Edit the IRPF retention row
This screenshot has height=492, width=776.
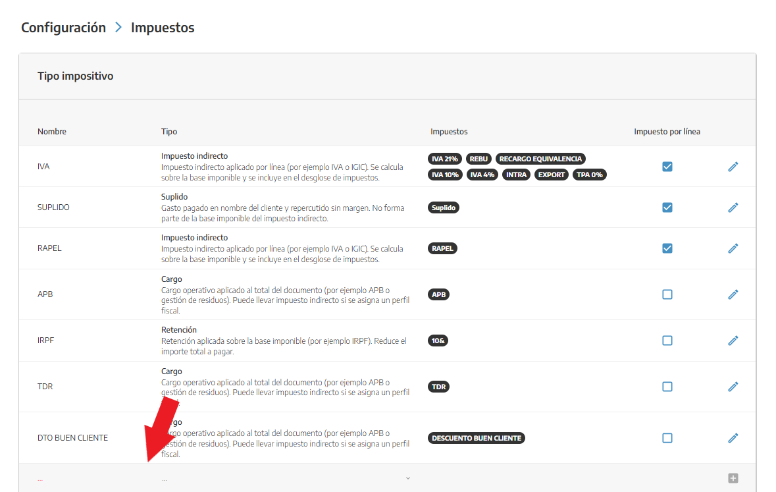pyautogui.click(x=733, y=341)
